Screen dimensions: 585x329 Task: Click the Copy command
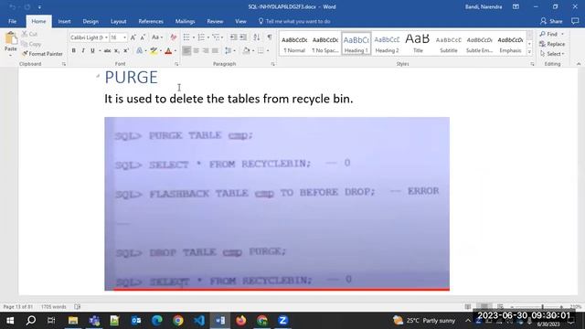coord(31,44)
